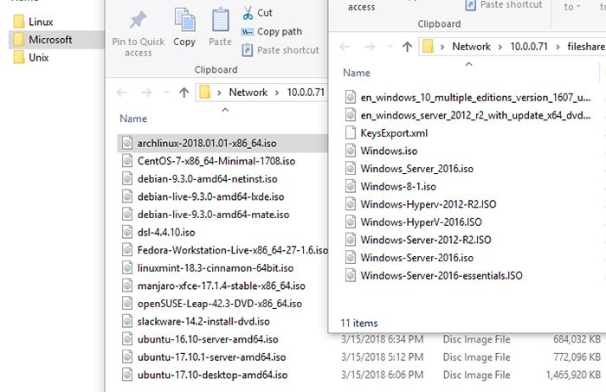Click Network breadcrumb in back window
606x392 pixels.
248,93
